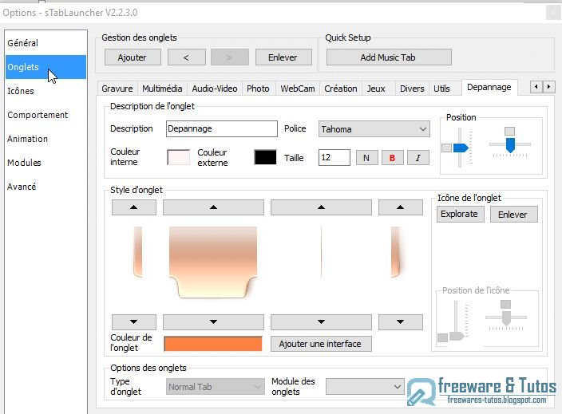Screen dimensions: 562x414
Task: Open the Animation settings section
Action: 46,139
